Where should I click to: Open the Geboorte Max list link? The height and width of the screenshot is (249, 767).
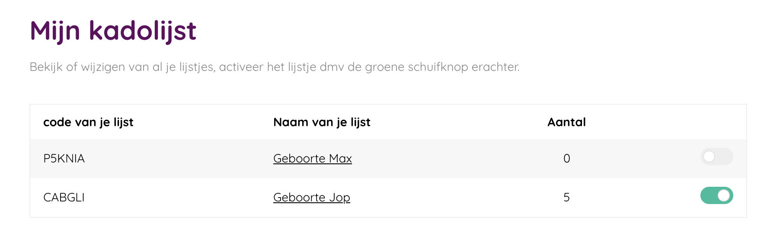pos(312,159)
